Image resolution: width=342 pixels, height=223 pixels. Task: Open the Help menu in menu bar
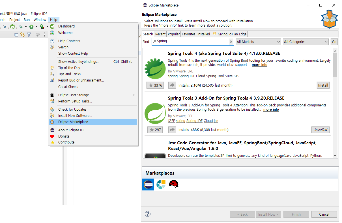tap(54, 20)
